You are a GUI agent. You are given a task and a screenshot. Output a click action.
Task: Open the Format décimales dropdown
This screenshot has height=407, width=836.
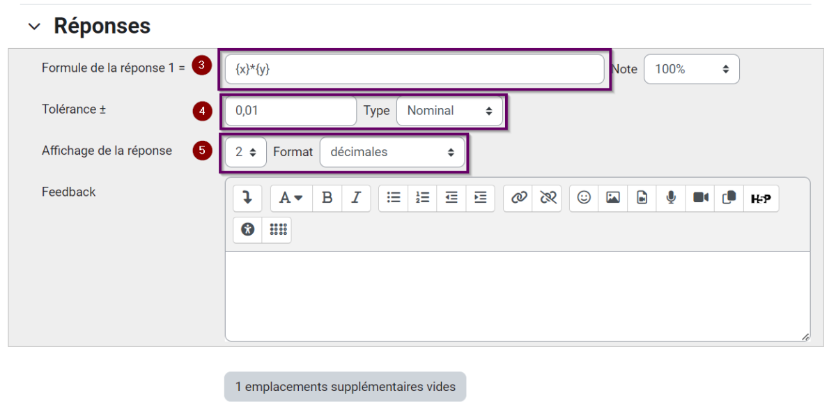[x=392, y=152]
